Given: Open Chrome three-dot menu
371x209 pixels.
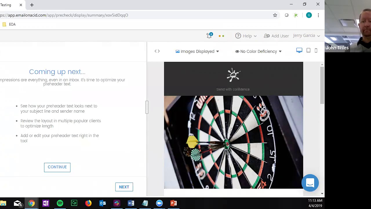Looking at the screenshot, I should (x=318, y=15).
